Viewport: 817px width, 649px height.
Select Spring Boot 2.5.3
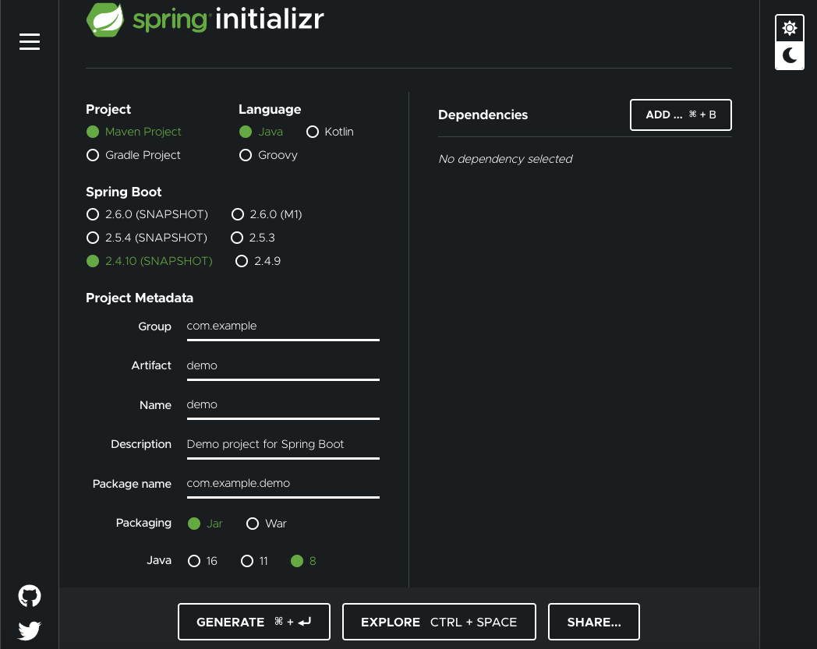pos(253,238)
